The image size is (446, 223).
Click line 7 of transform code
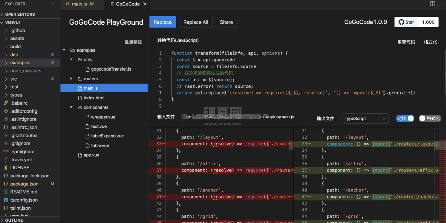coord(296,93)
